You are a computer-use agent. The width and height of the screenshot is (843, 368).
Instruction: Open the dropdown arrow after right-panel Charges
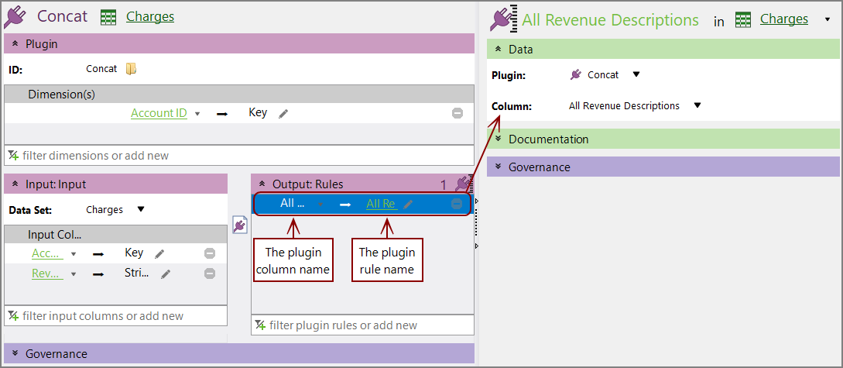pos(827,20)
